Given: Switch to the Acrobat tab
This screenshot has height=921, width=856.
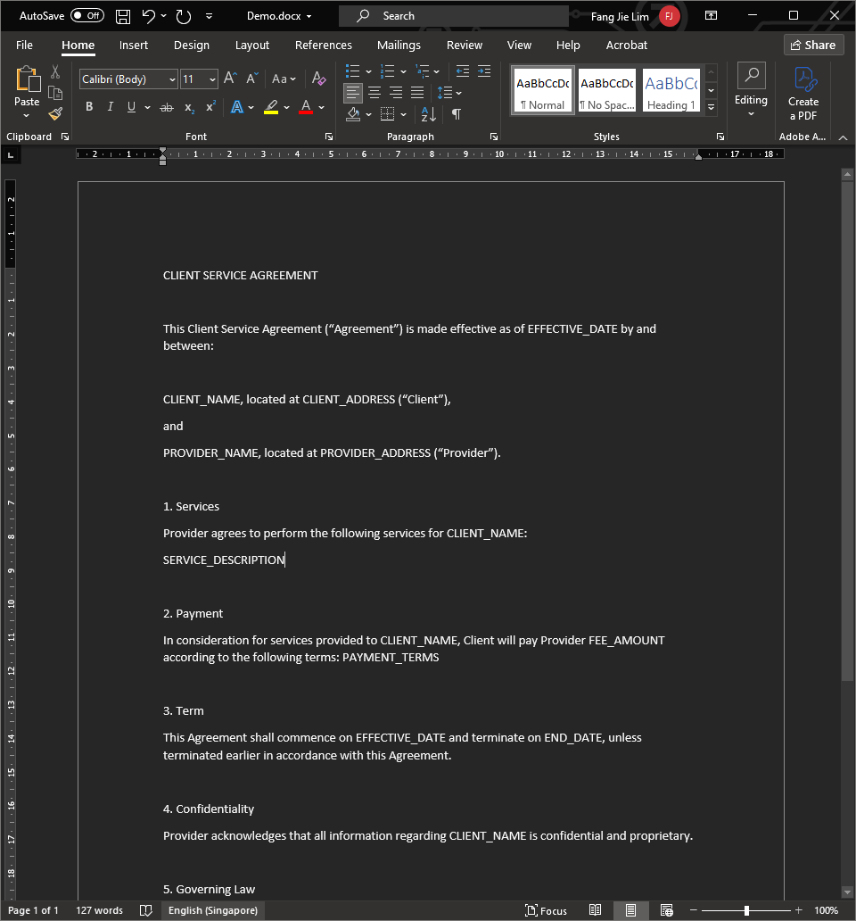Looking at the screenshot, I should pyautogui.click(x=627, y=46).
